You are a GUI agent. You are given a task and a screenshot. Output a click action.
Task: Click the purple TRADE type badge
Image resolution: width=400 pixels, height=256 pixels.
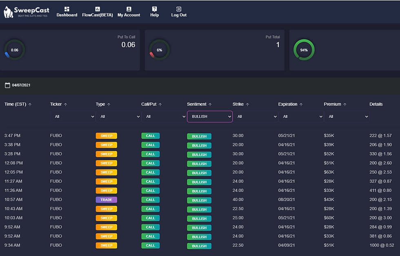(x=106, y=200)
